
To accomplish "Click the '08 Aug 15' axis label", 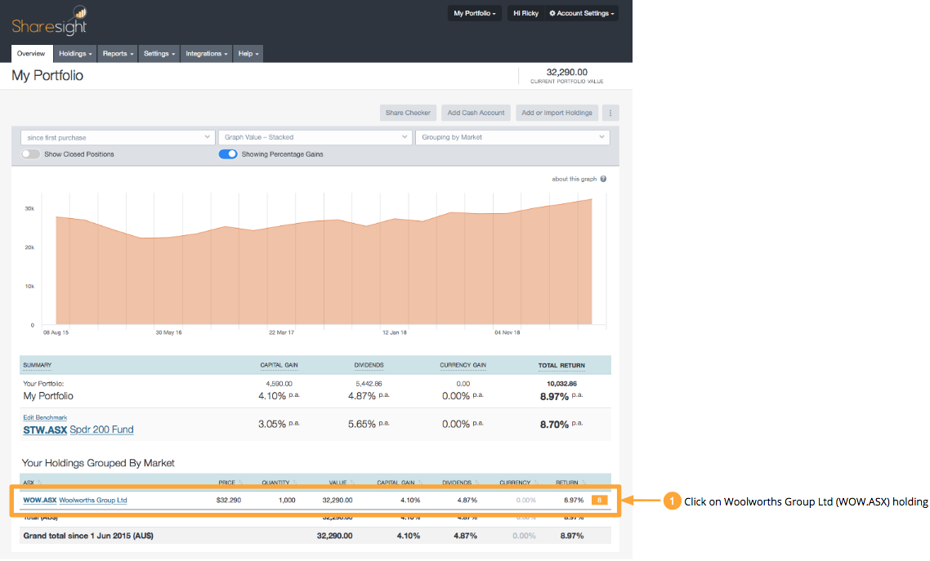I will click(x=56, y=333).
